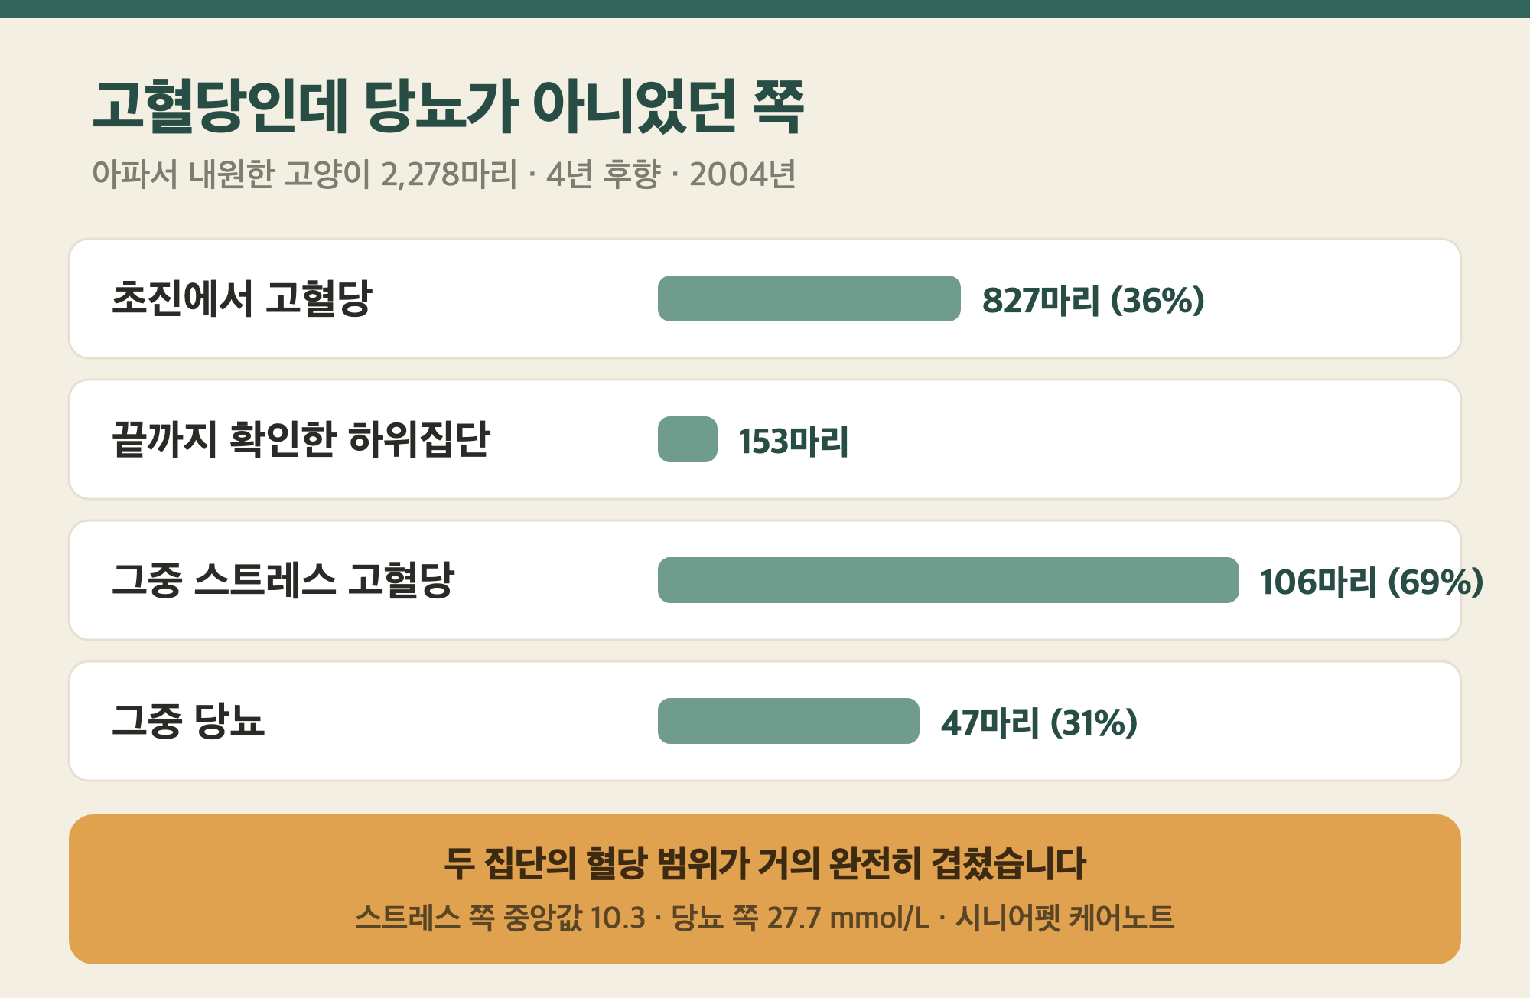The width and height of the screenshot is (1530, 998).
Task: Click the dark green top header strip
Action: [x=765, y=8]
